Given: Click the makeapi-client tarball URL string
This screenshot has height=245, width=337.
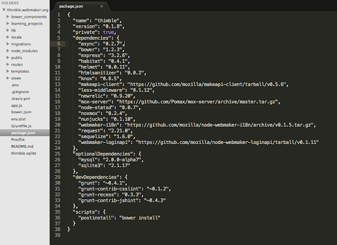Looking at the screenshot, I should [206, 84].
